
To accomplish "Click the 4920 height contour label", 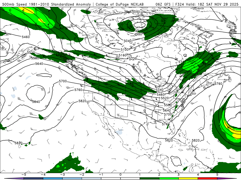I will tap(139, 31).
